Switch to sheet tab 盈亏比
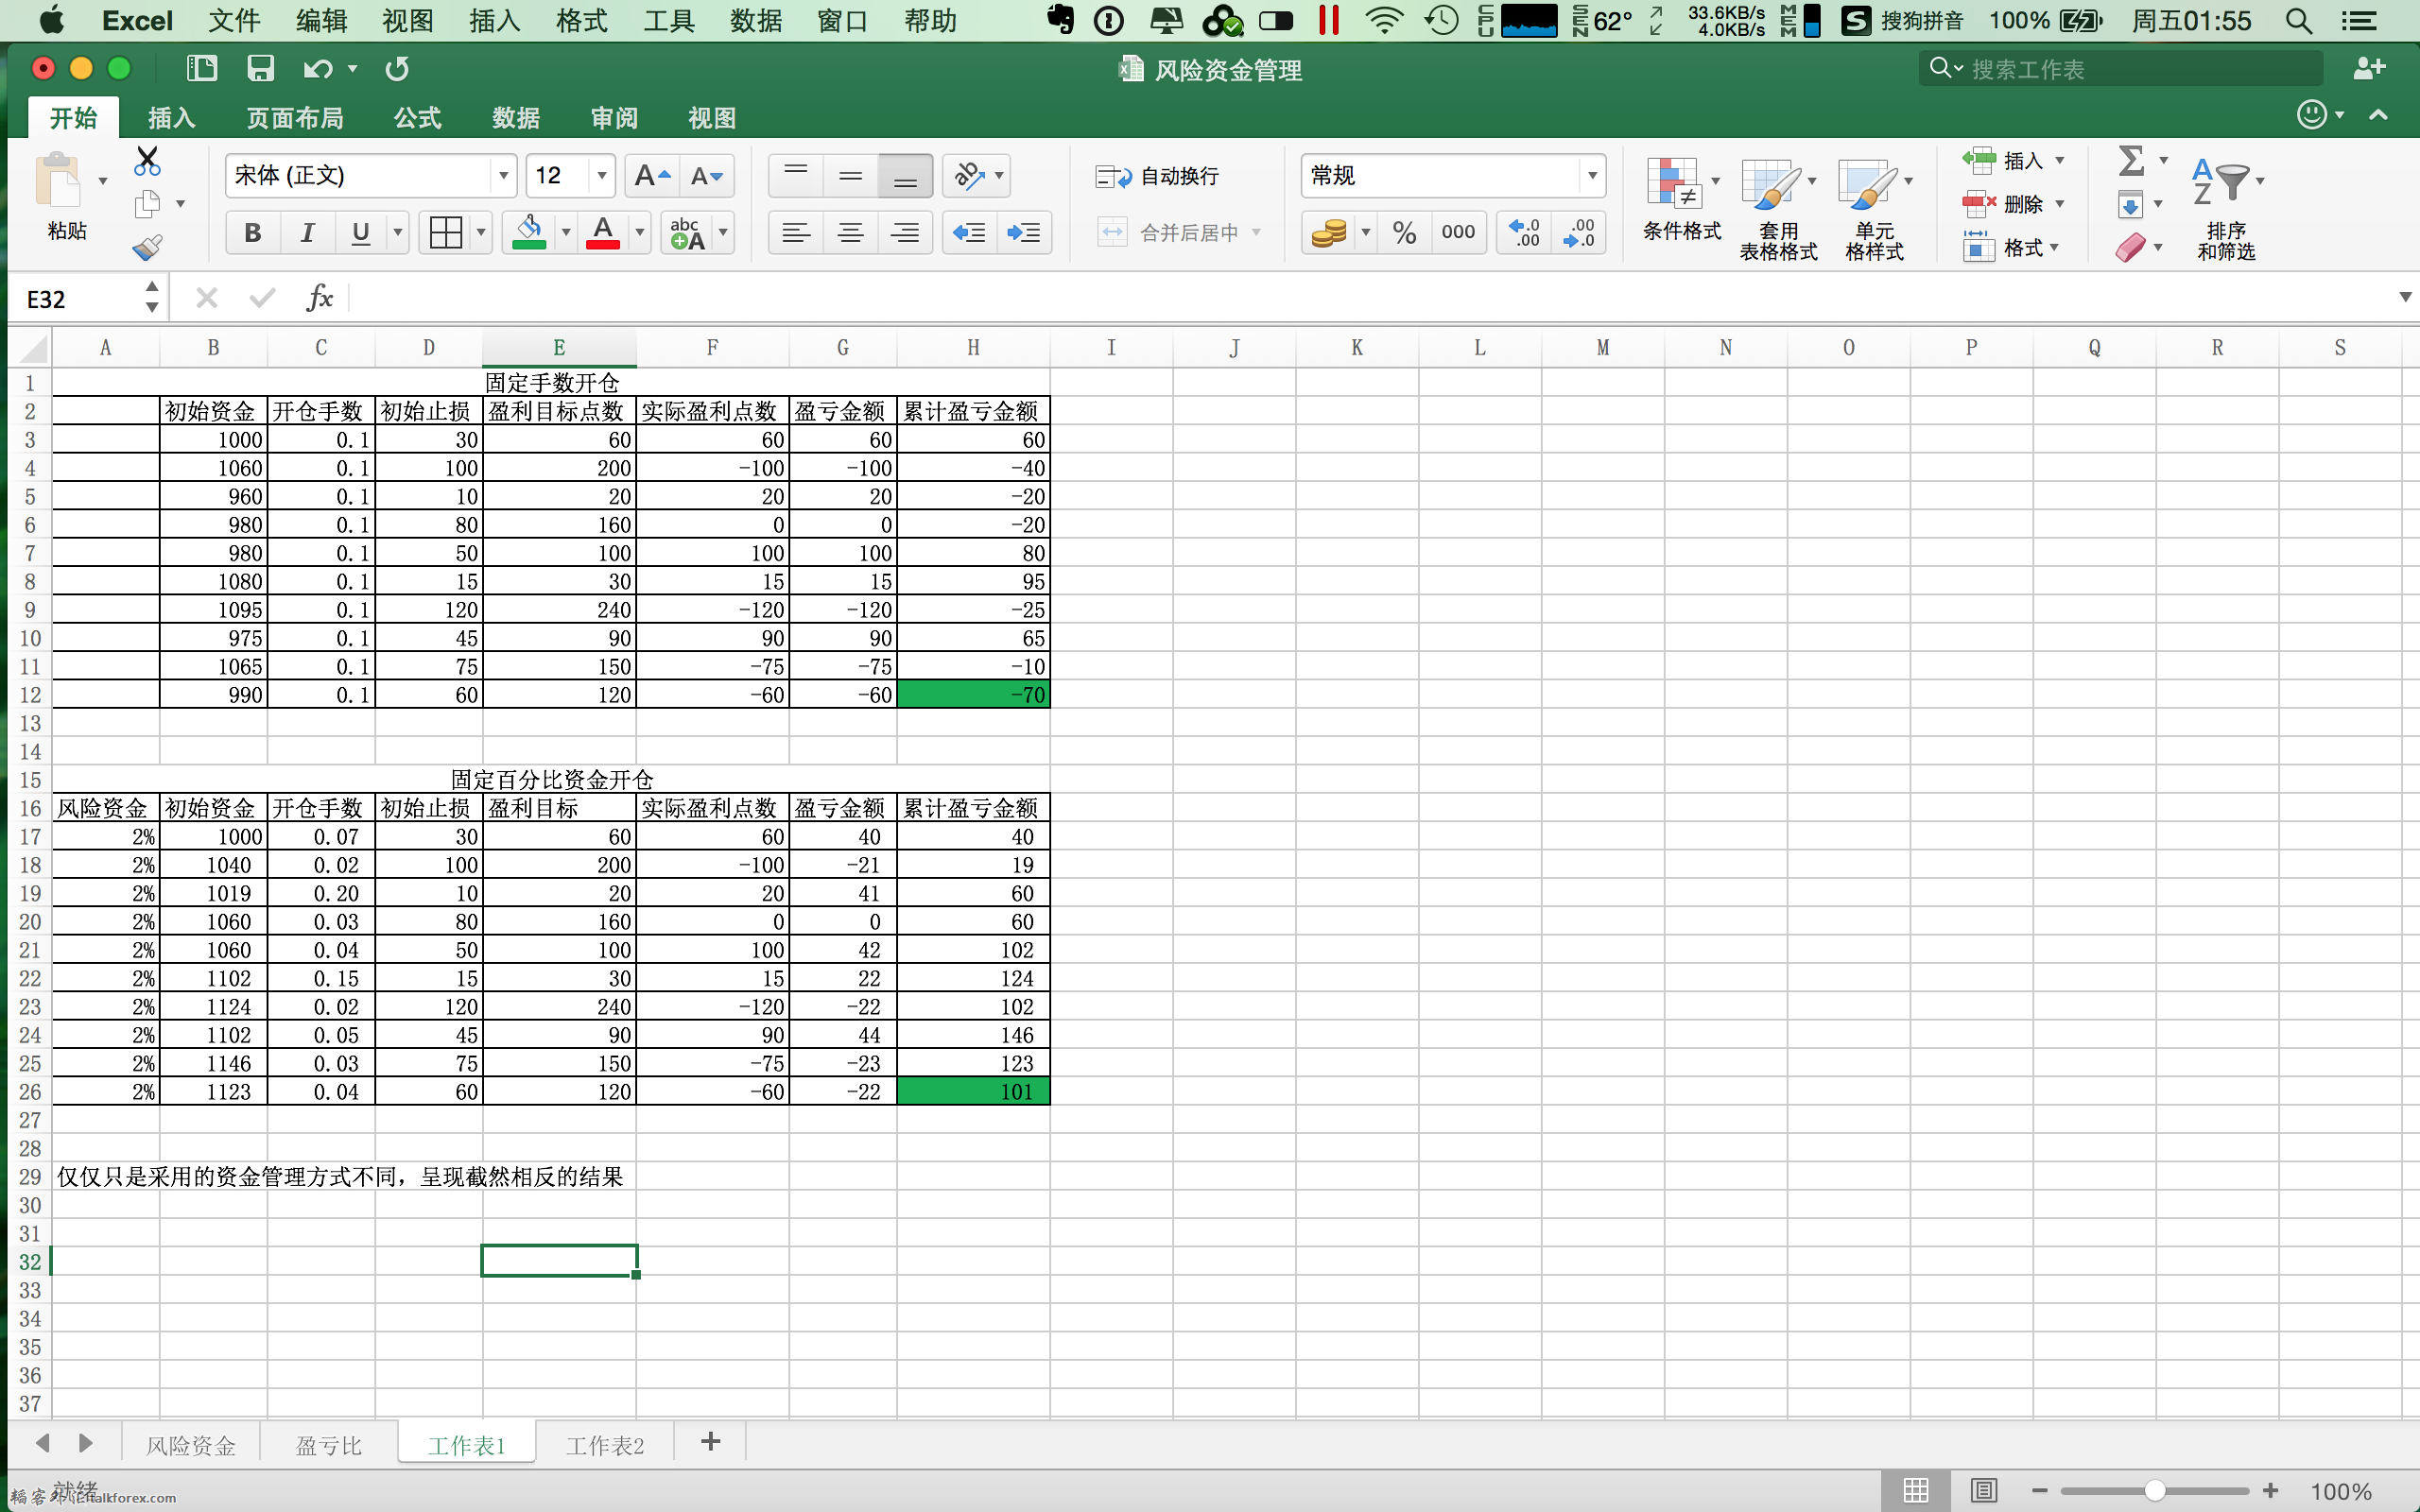The image size is (2420, 1512). click(328, 1445)
